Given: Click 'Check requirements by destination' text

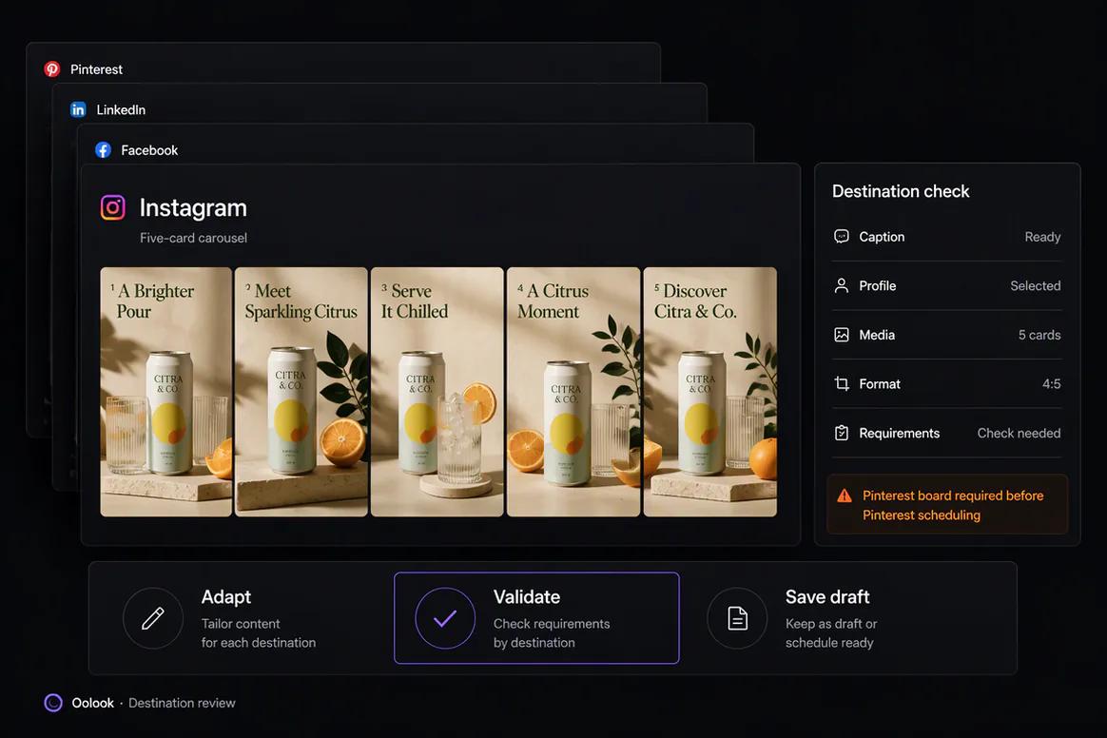Looking at the screenshot, I should pyautogui.click(x=552, y=632).
